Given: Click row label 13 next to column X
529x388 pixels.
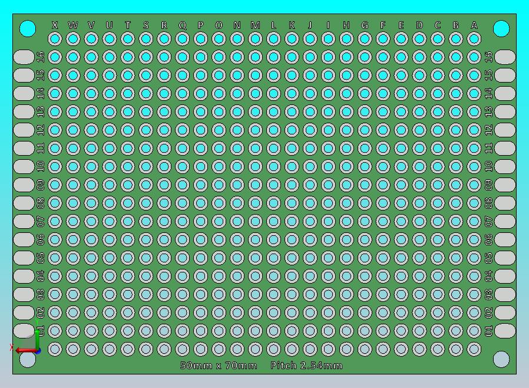Looking at the screenshot, I should click(x=41, y=112).
